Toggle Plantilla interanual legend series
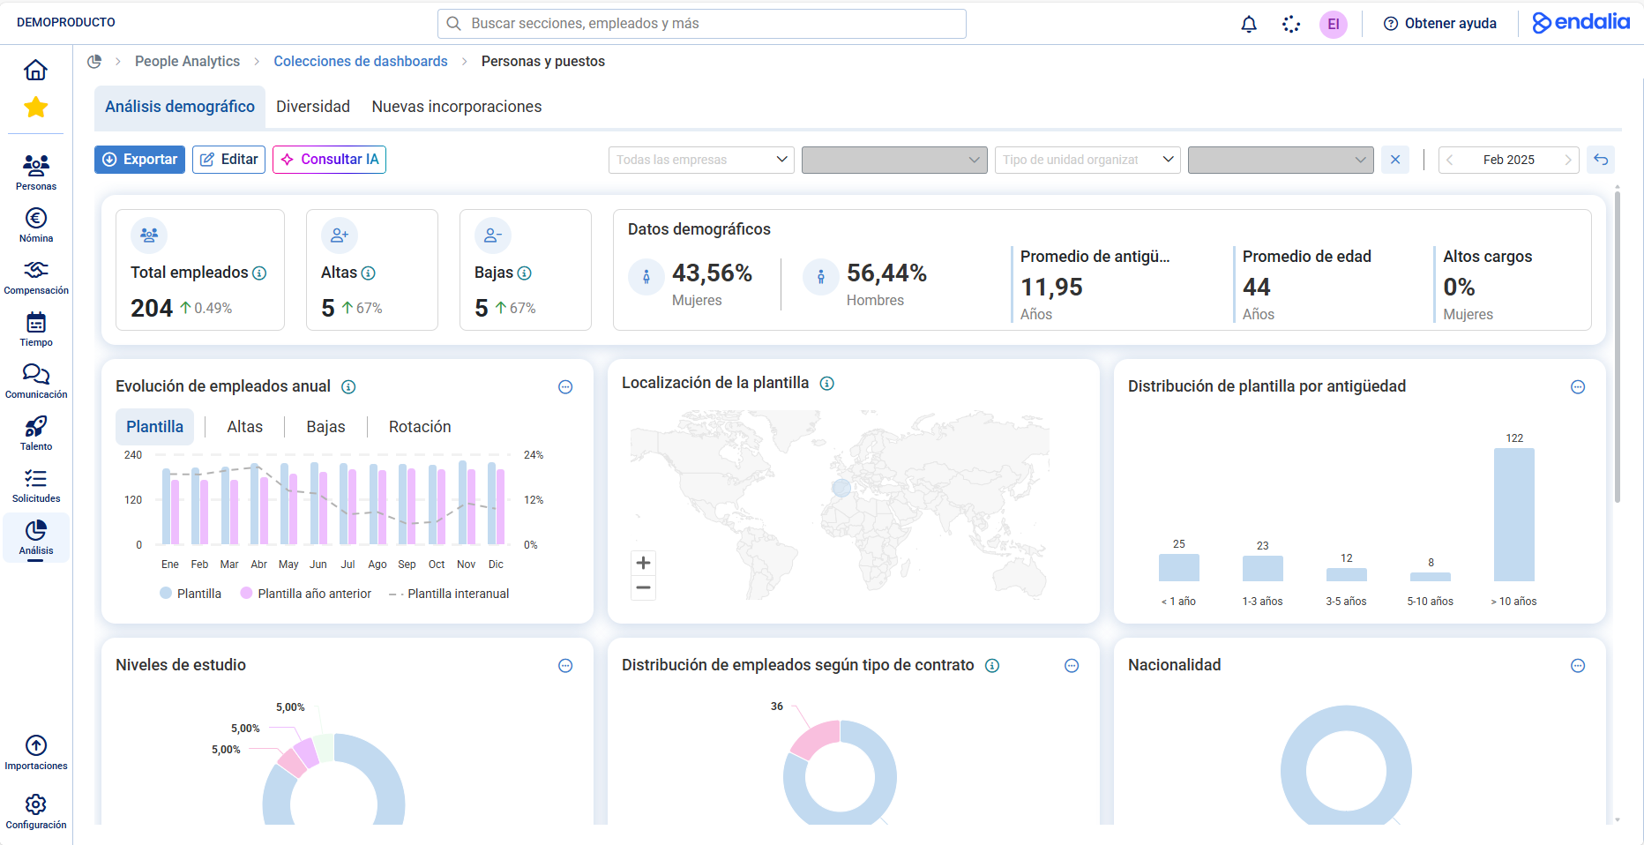 coord(449,594)
